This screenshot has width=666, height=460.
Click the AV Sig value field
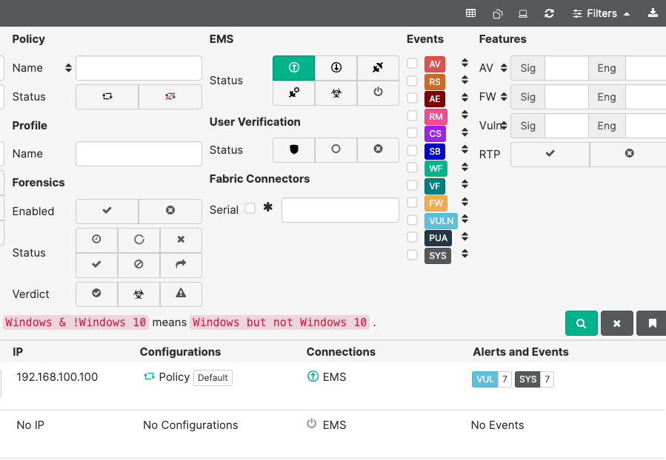567,68
